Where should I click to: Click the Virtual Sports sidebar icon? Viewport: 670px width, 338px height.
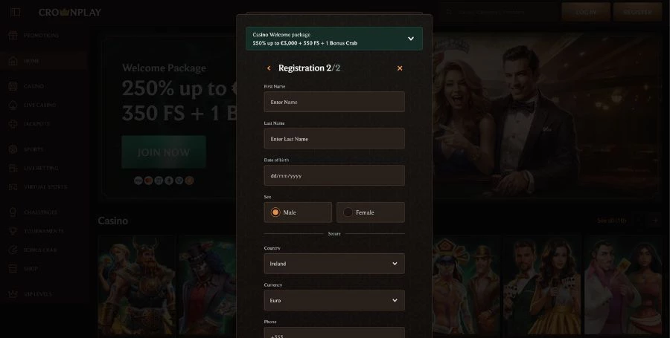pyautogui.click(x=13, y=186)
